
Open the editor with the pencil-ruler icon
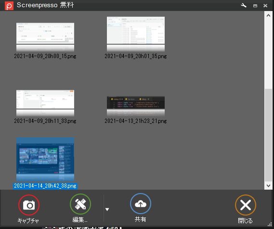click(x=80, y=204)
